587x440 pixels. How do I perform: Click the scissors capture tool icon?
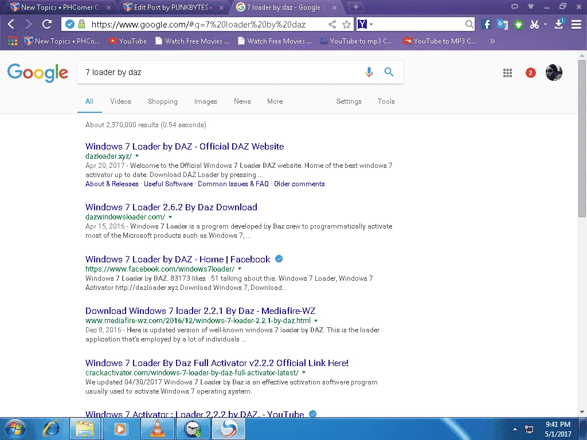point(534,25)
